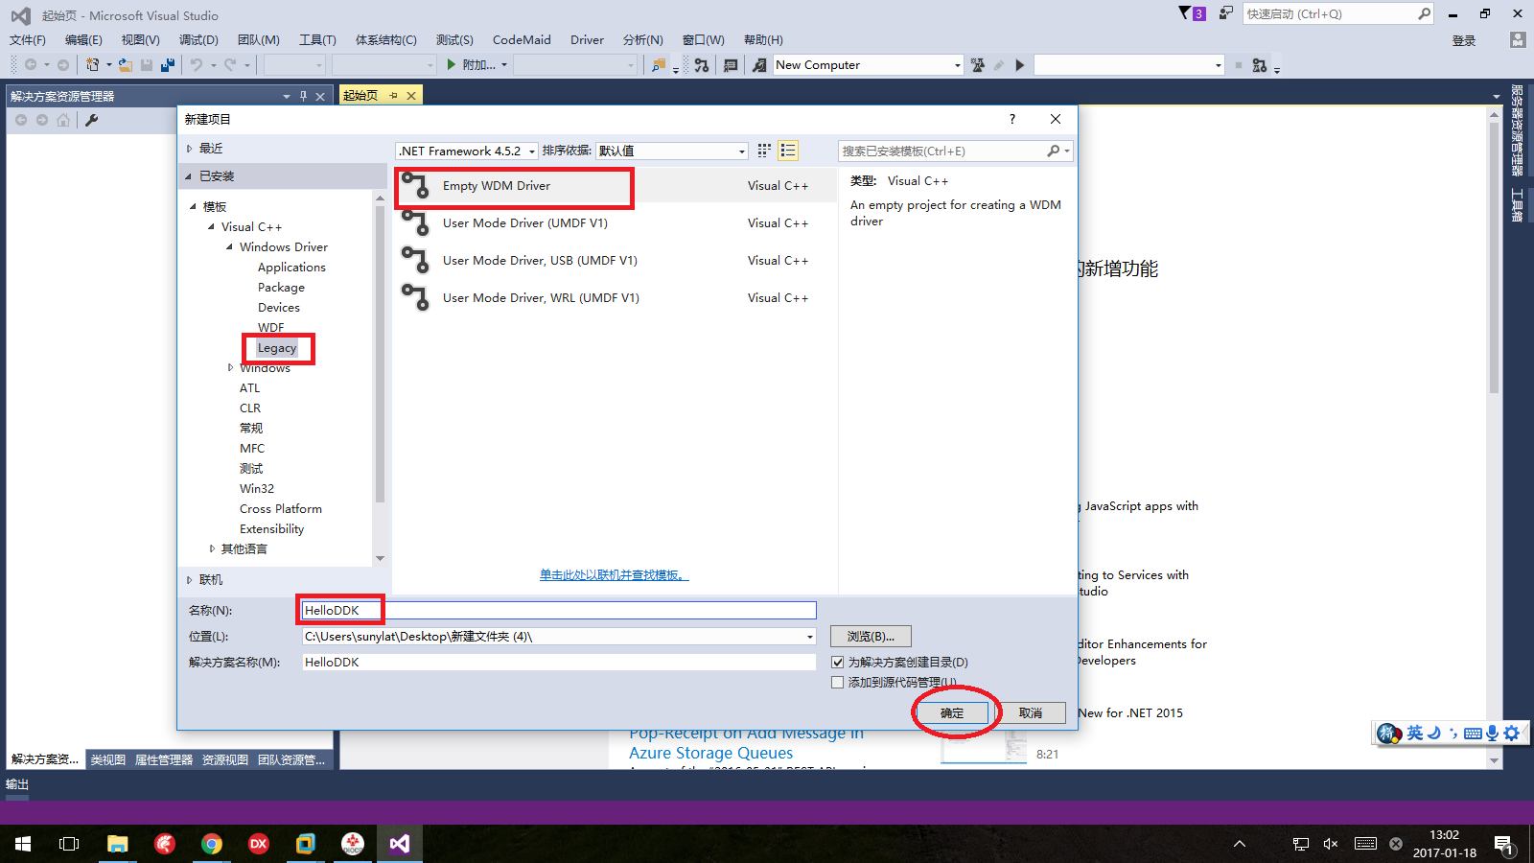The width and height of the screenshot is (1534, 863).
Task: Switch to the 属性管理器 tab
Action: 164,759
